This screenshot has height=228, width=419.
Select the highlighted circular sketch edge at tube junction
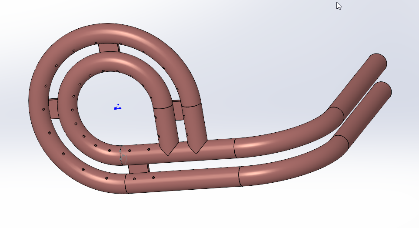click(x=123, y=155)
